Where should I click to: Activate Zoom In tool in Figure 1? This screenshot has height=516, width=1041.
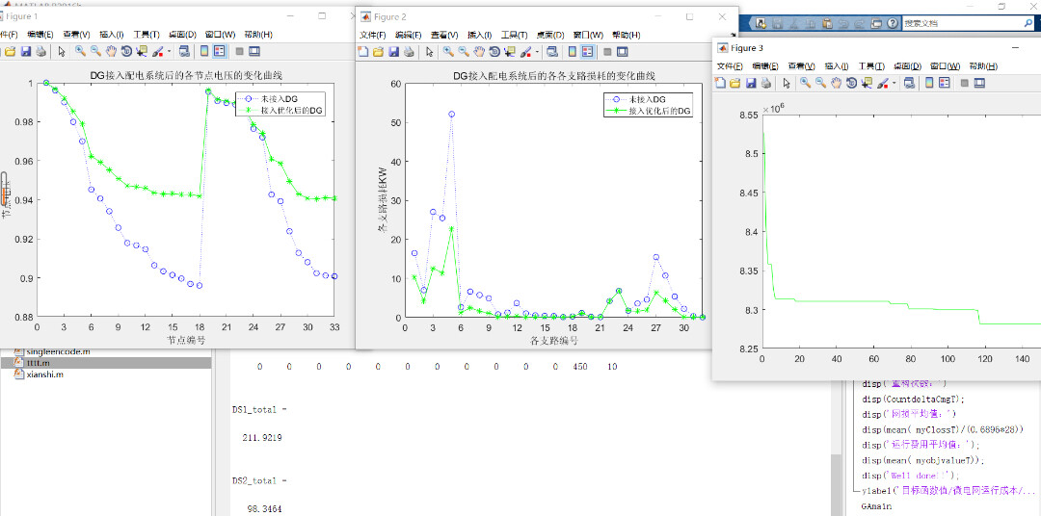(80, 51)
